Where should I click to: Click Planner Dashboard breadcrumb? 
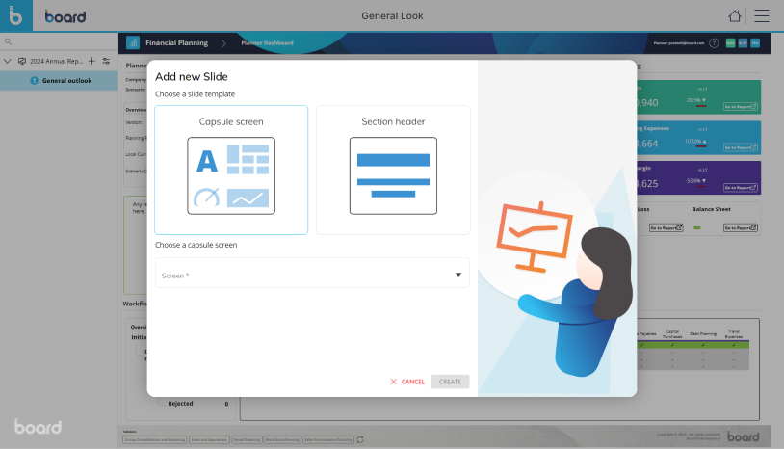(x=268, y=43)
